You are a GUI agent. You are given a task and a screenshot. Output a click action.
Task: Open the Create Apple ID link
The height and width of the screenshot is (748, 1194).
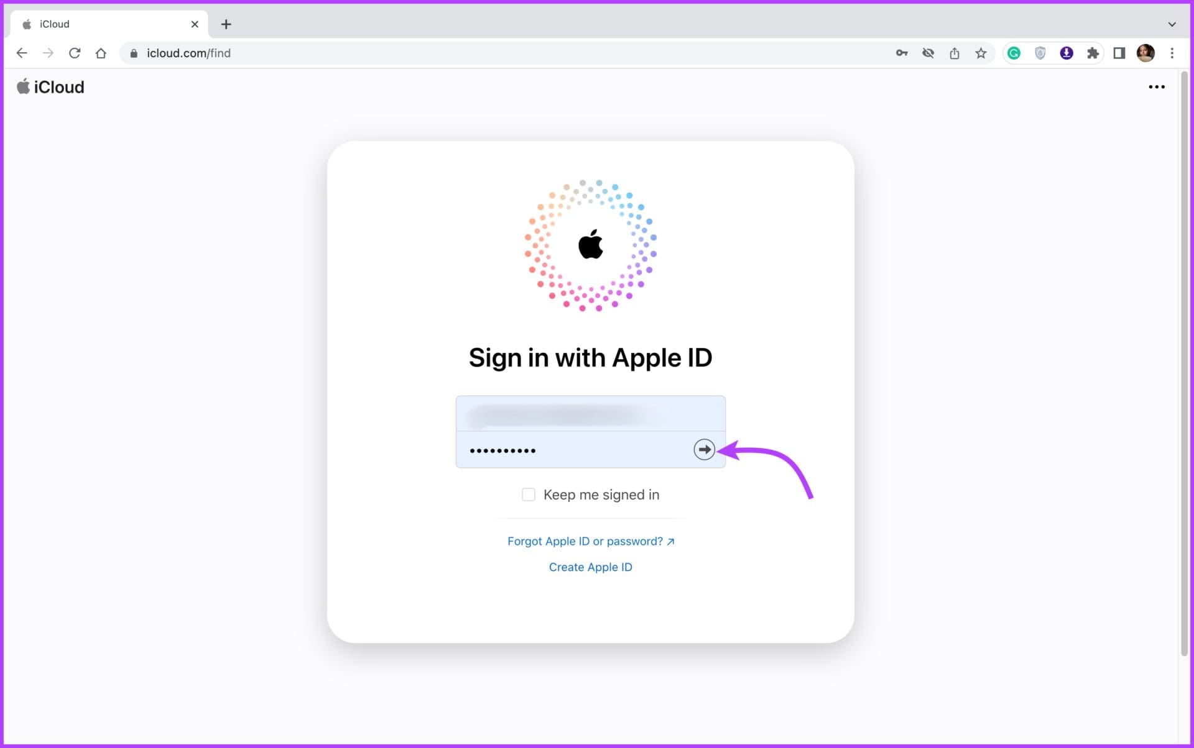[x=590, y=567]
